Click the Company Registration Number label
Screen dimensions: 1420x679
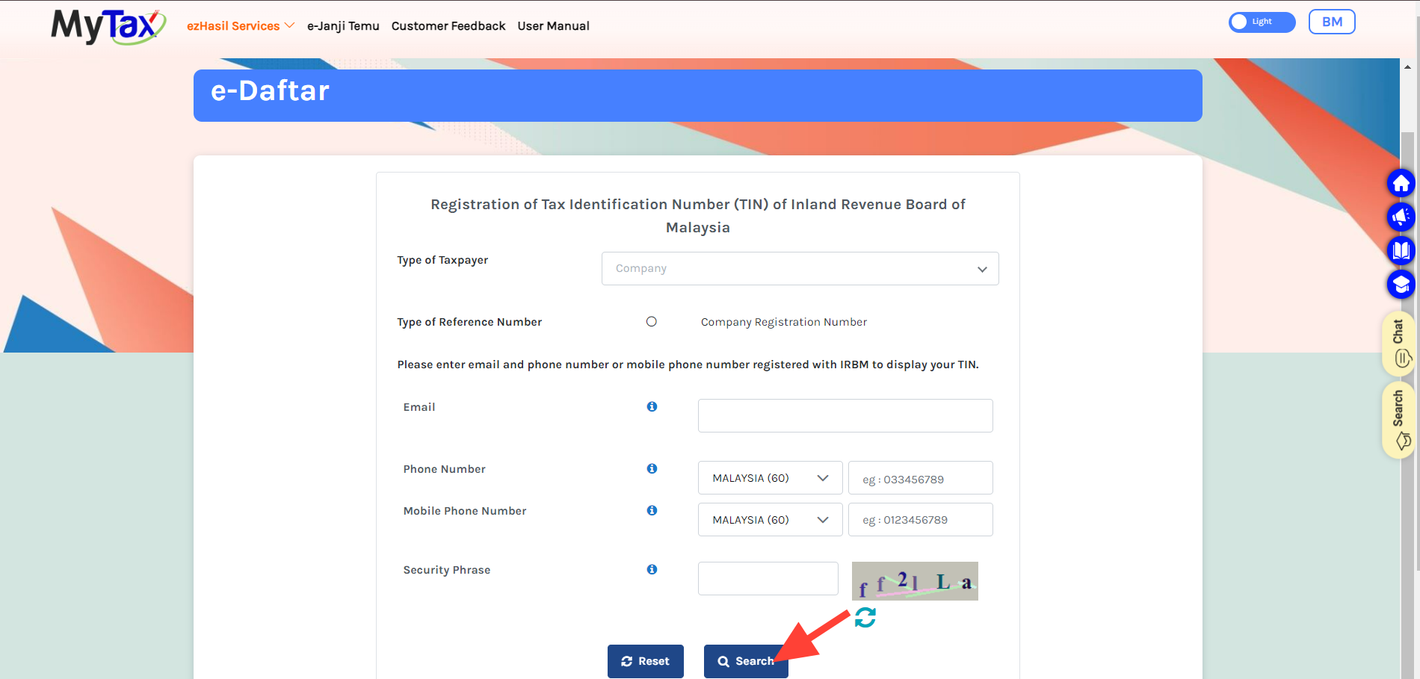tap(784, 322)
